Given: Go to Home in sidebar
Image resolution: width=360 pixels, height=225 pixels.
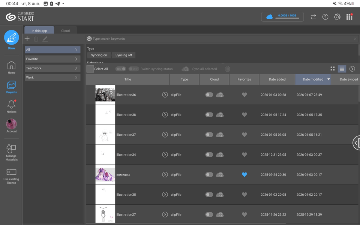Looking at the screenshot, I should tap(12, 67).
